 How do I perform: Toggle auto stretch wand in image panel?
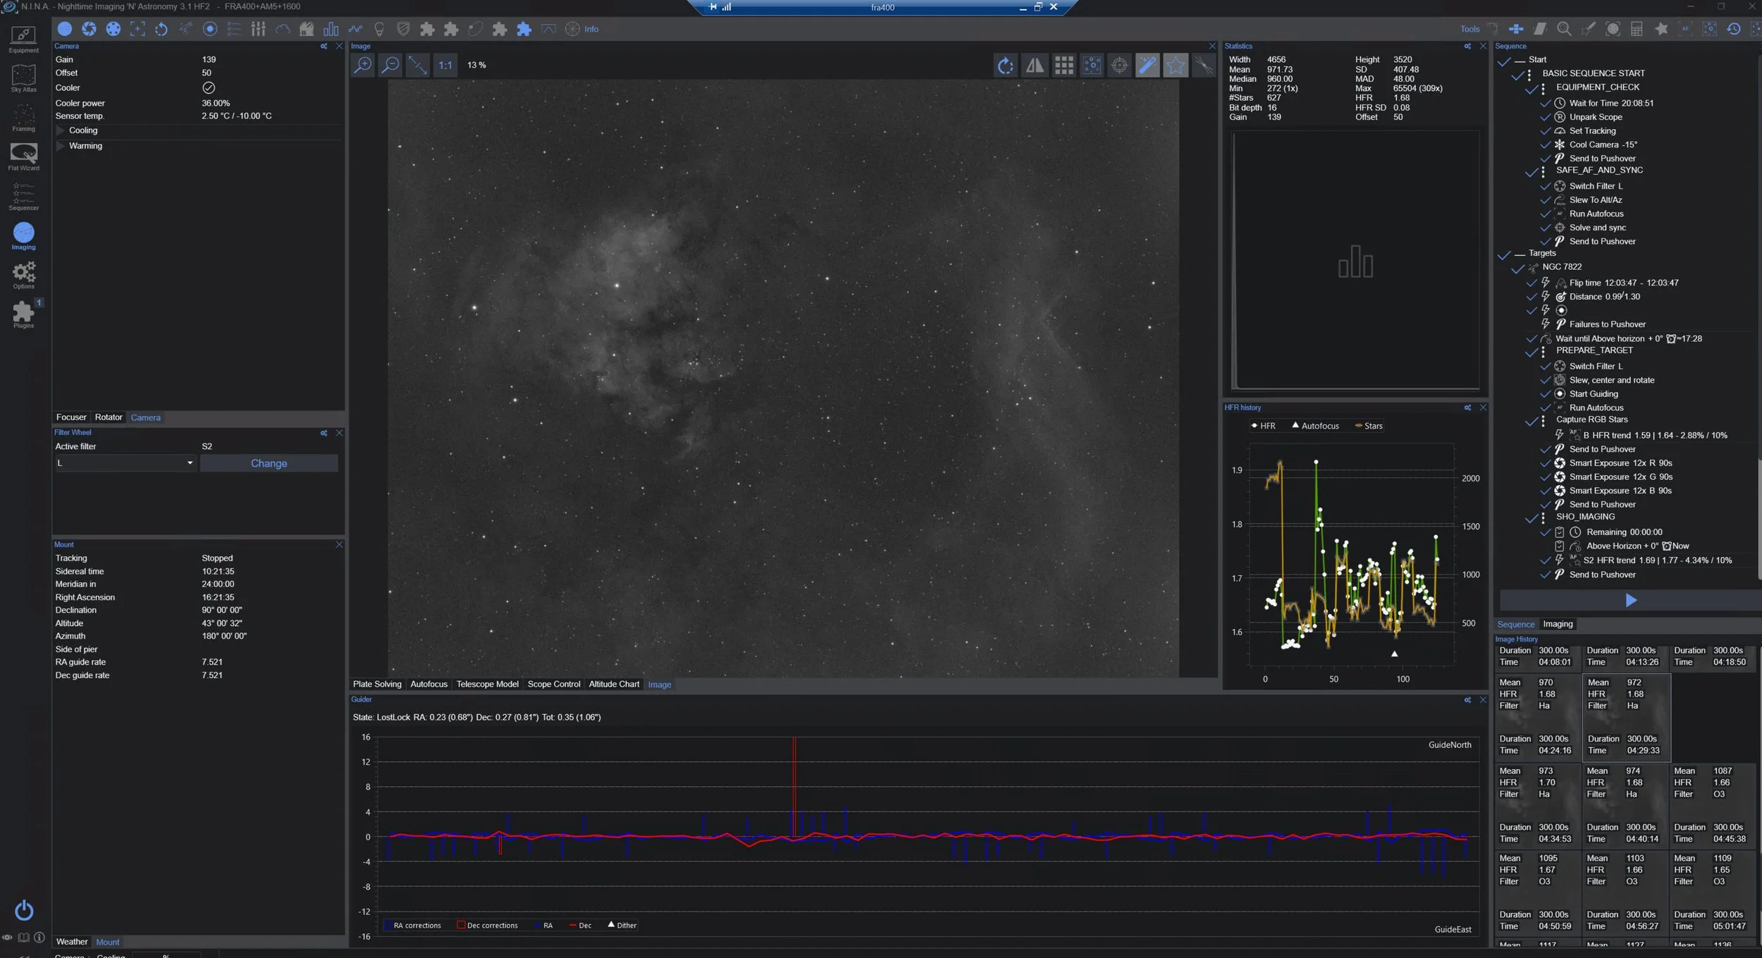click(x=1147, y=66)
